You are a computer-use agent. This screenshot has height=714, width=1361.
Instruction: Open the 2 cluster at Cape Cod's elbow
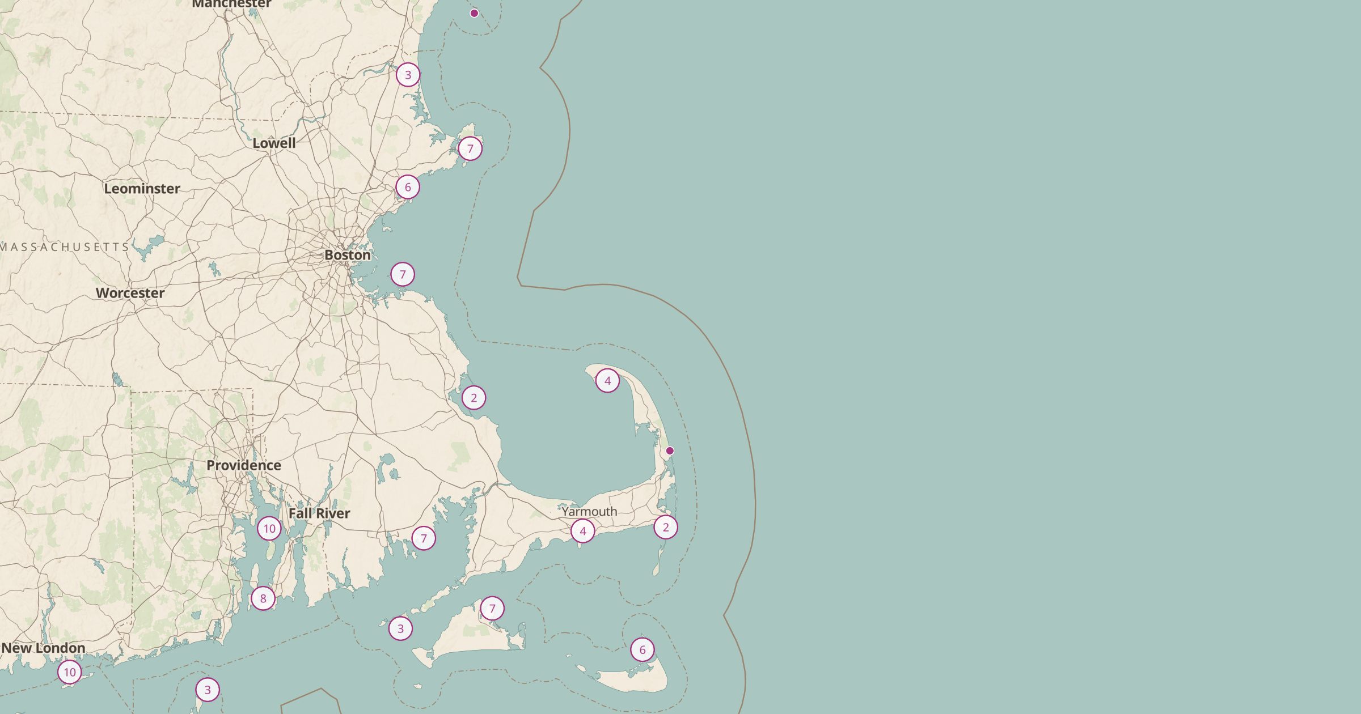666,527
